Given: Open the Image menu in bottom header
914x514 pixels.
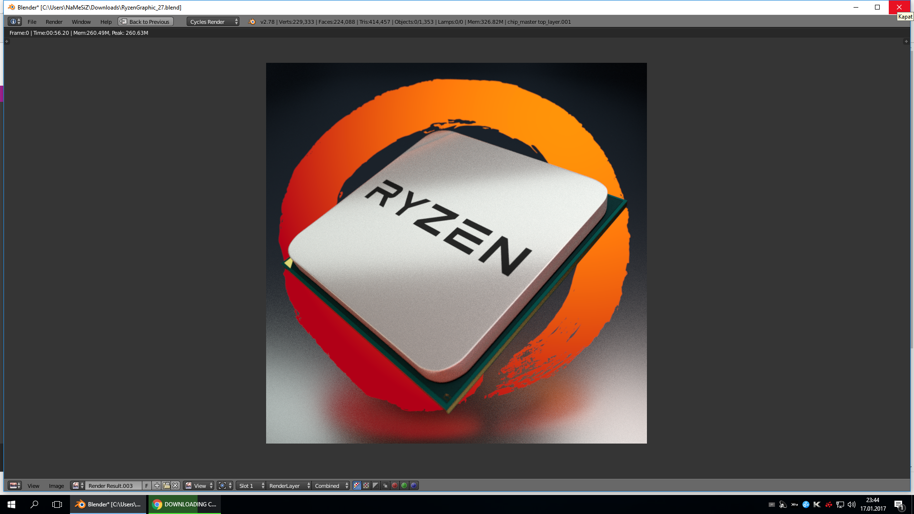Looking at the screenshot, I should pos(56,486).
